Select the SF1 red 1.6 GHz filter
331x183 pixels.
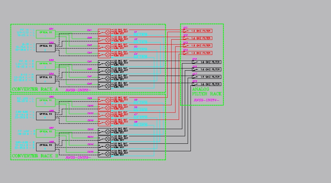click(x=198, y=31)
